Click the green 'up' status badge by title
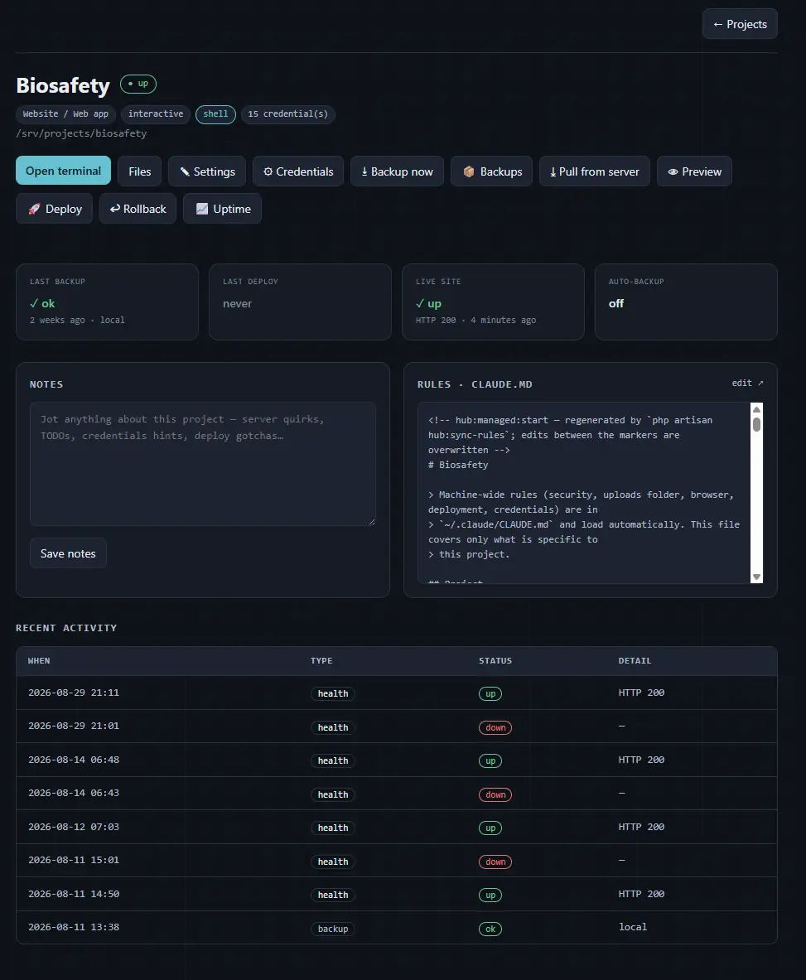The image size is (806, 980). point(138,84)
